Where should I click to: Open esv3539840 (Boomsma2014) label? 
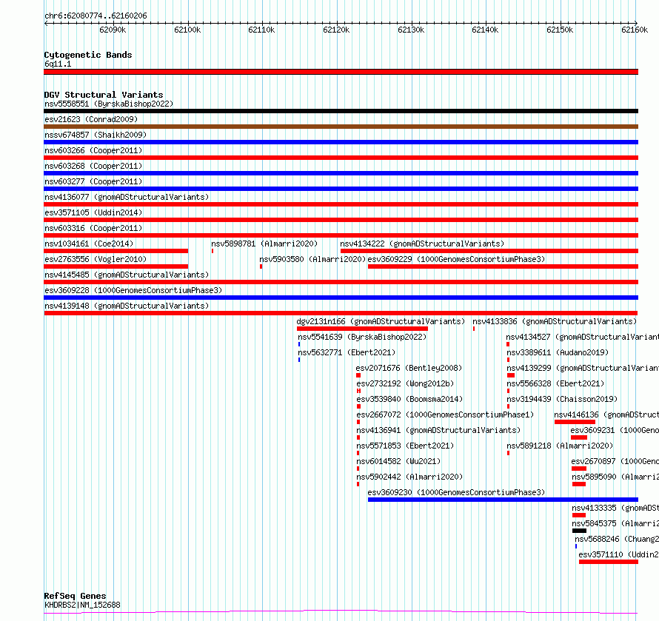[409, 399]
